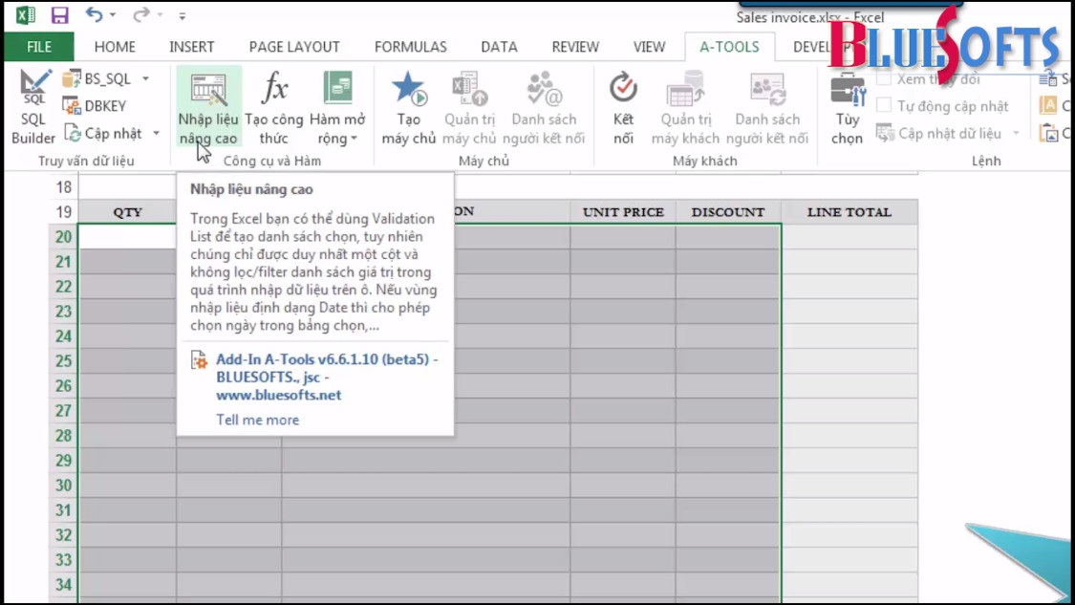Expand the Cập nhật dropdown arrow
The height and width of the screenshot is (605, 1075).
(x=157, y=133)
